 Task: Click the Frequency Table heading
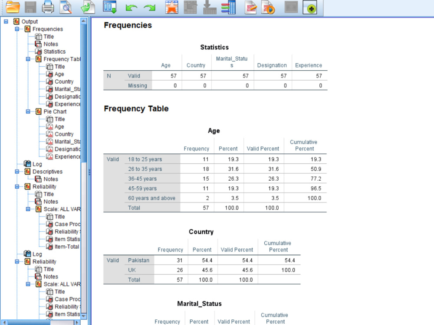click(136, 109)
